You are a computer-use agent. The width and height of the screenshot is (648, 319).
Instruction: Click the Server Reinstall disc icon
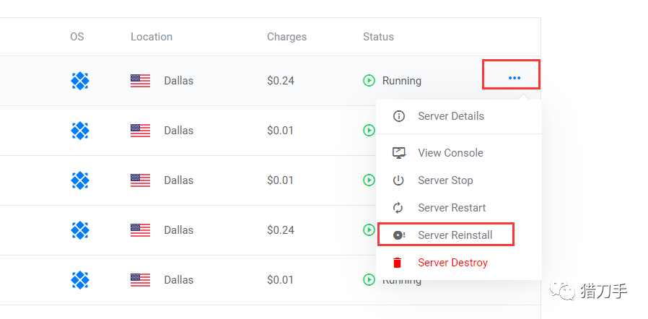399,235
